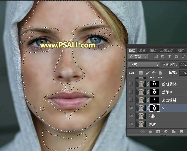Click the pixel layer filter icon
The height and width of the screenshot is (151, 187).
tap(156, 57)
